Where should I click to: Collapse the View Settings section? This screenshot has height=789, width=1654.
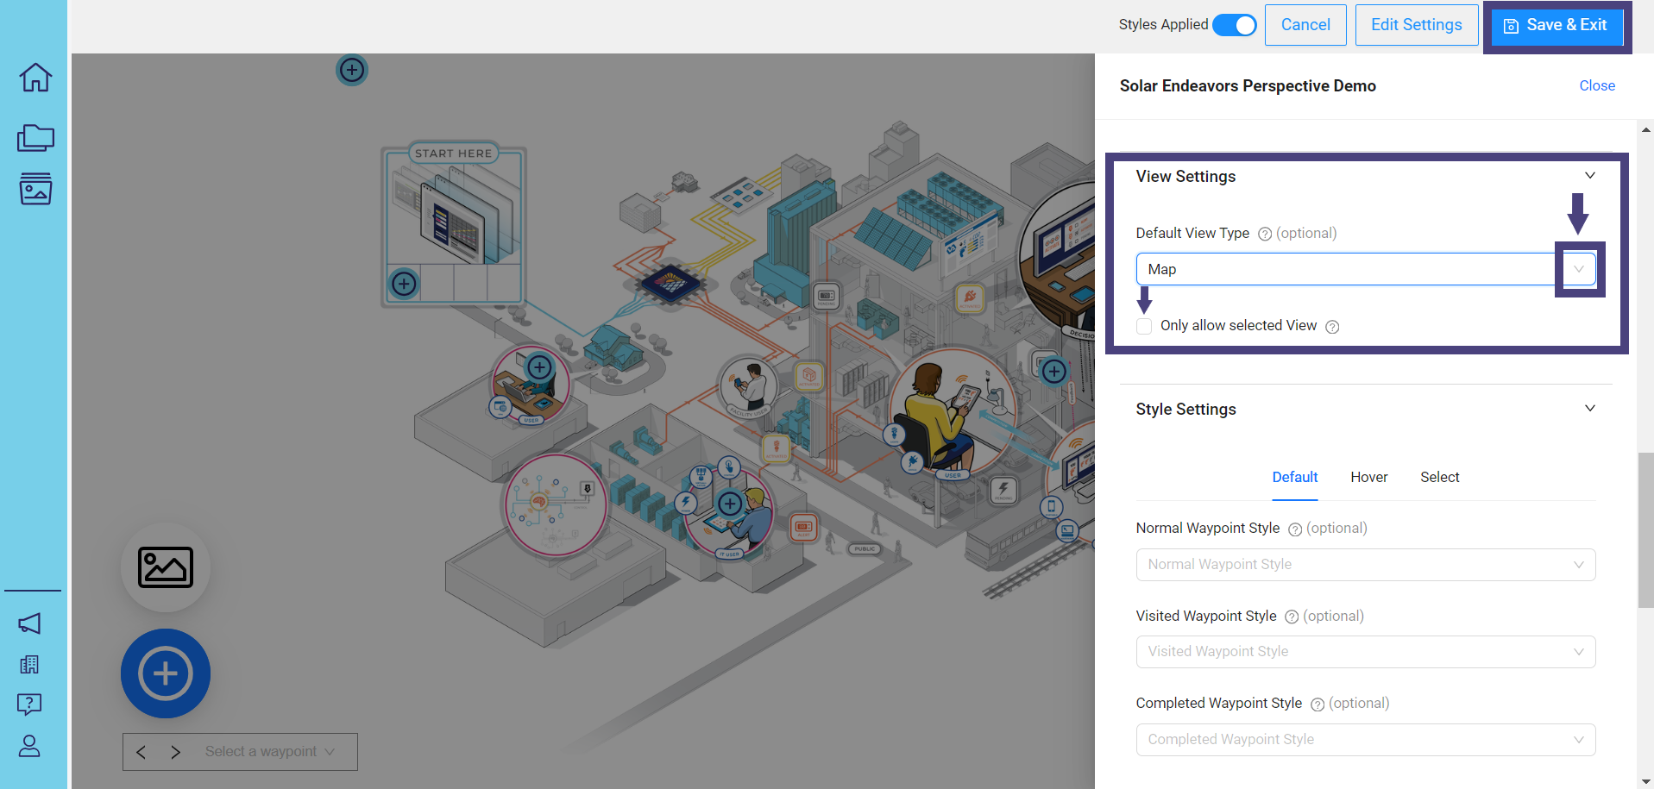tap(1589, 175)
